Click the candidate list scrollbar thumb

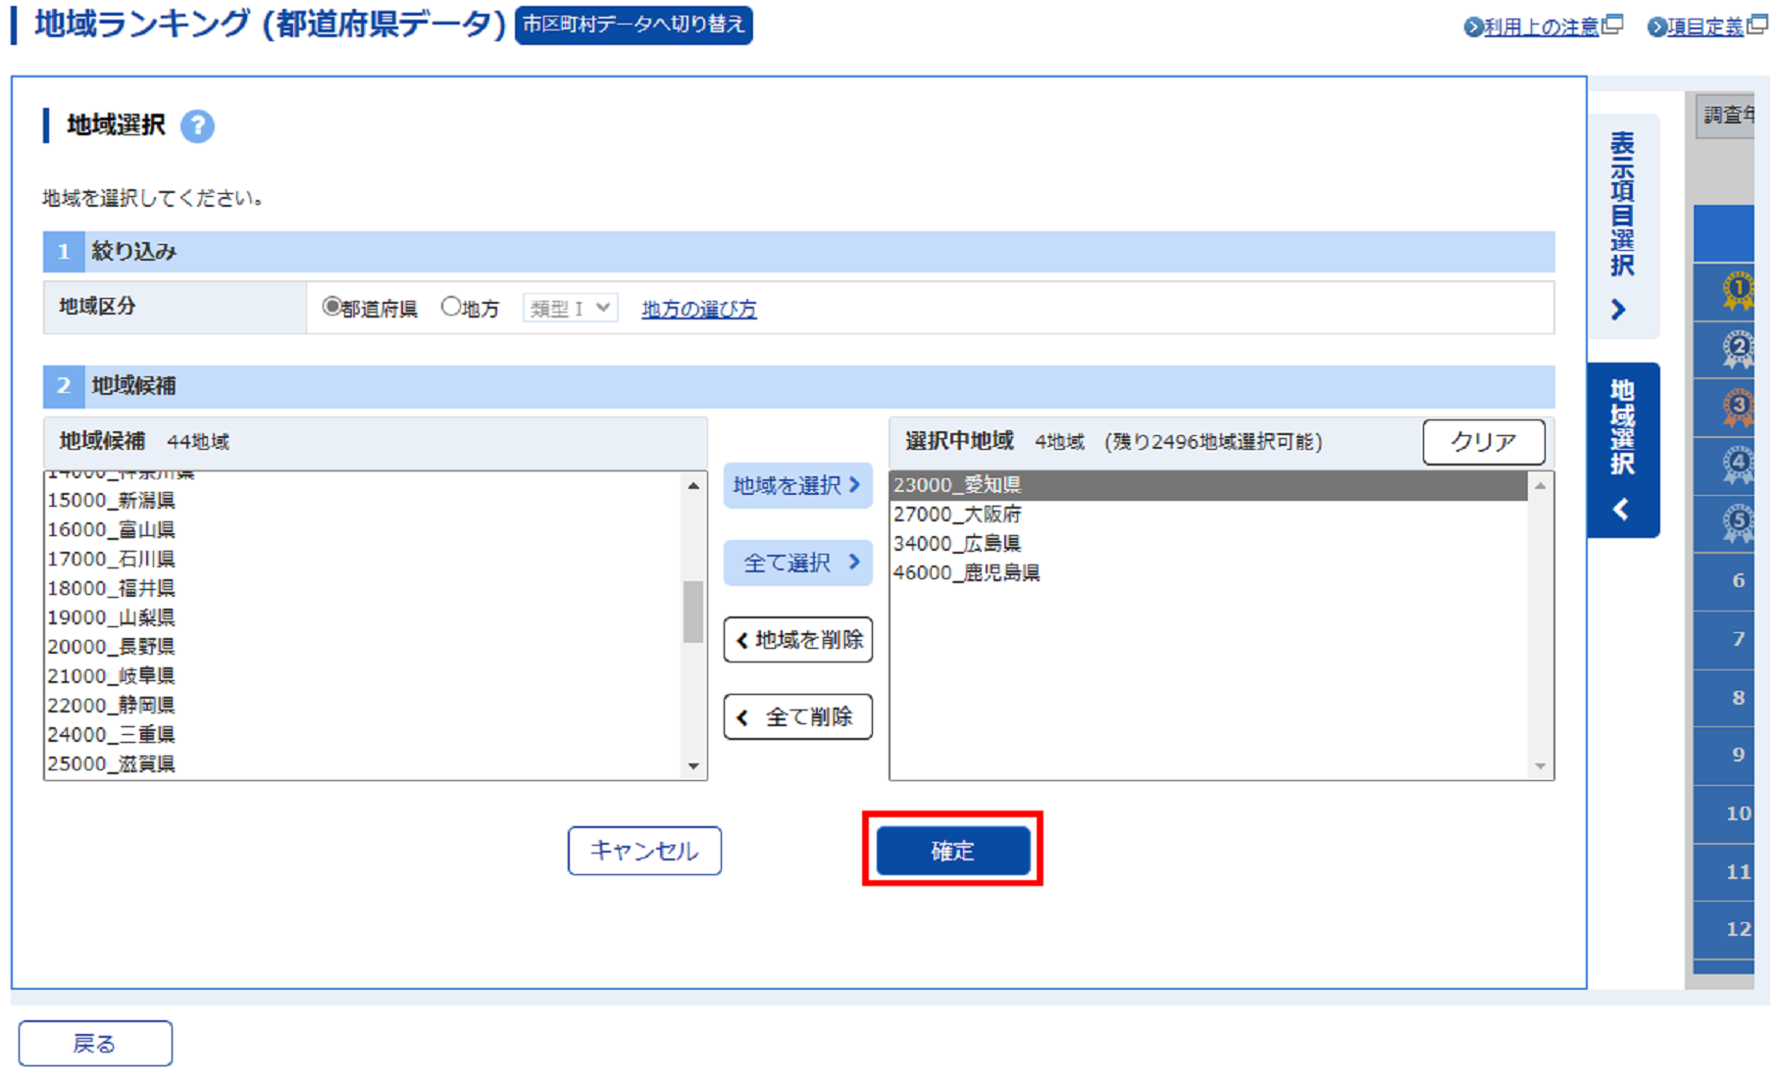click(693, 612)
